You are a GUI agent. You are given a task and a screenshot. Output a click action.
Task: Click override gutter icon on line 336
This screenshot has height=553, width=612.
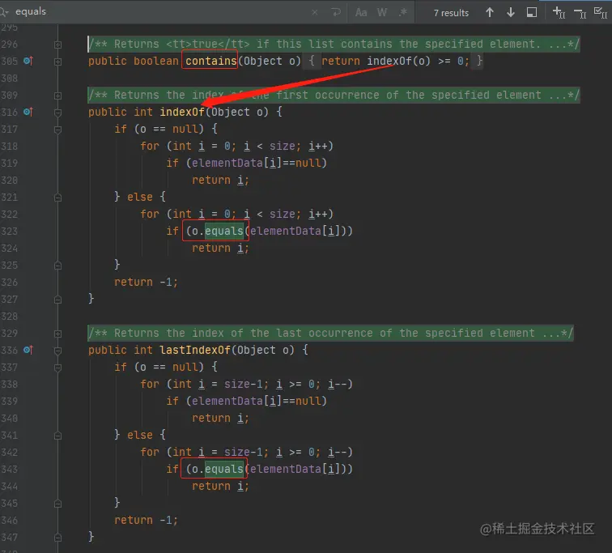[x=28, y=350]
